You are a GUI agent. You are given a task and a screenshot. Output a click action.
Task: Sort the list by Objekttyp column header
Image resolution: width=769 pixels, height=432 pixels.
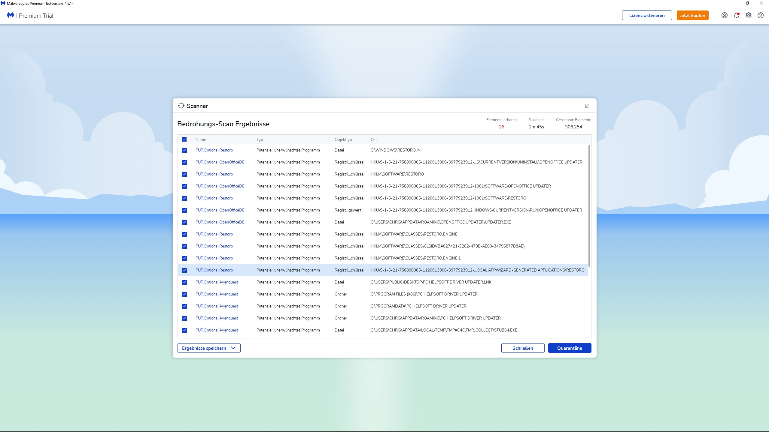(343, 139)
